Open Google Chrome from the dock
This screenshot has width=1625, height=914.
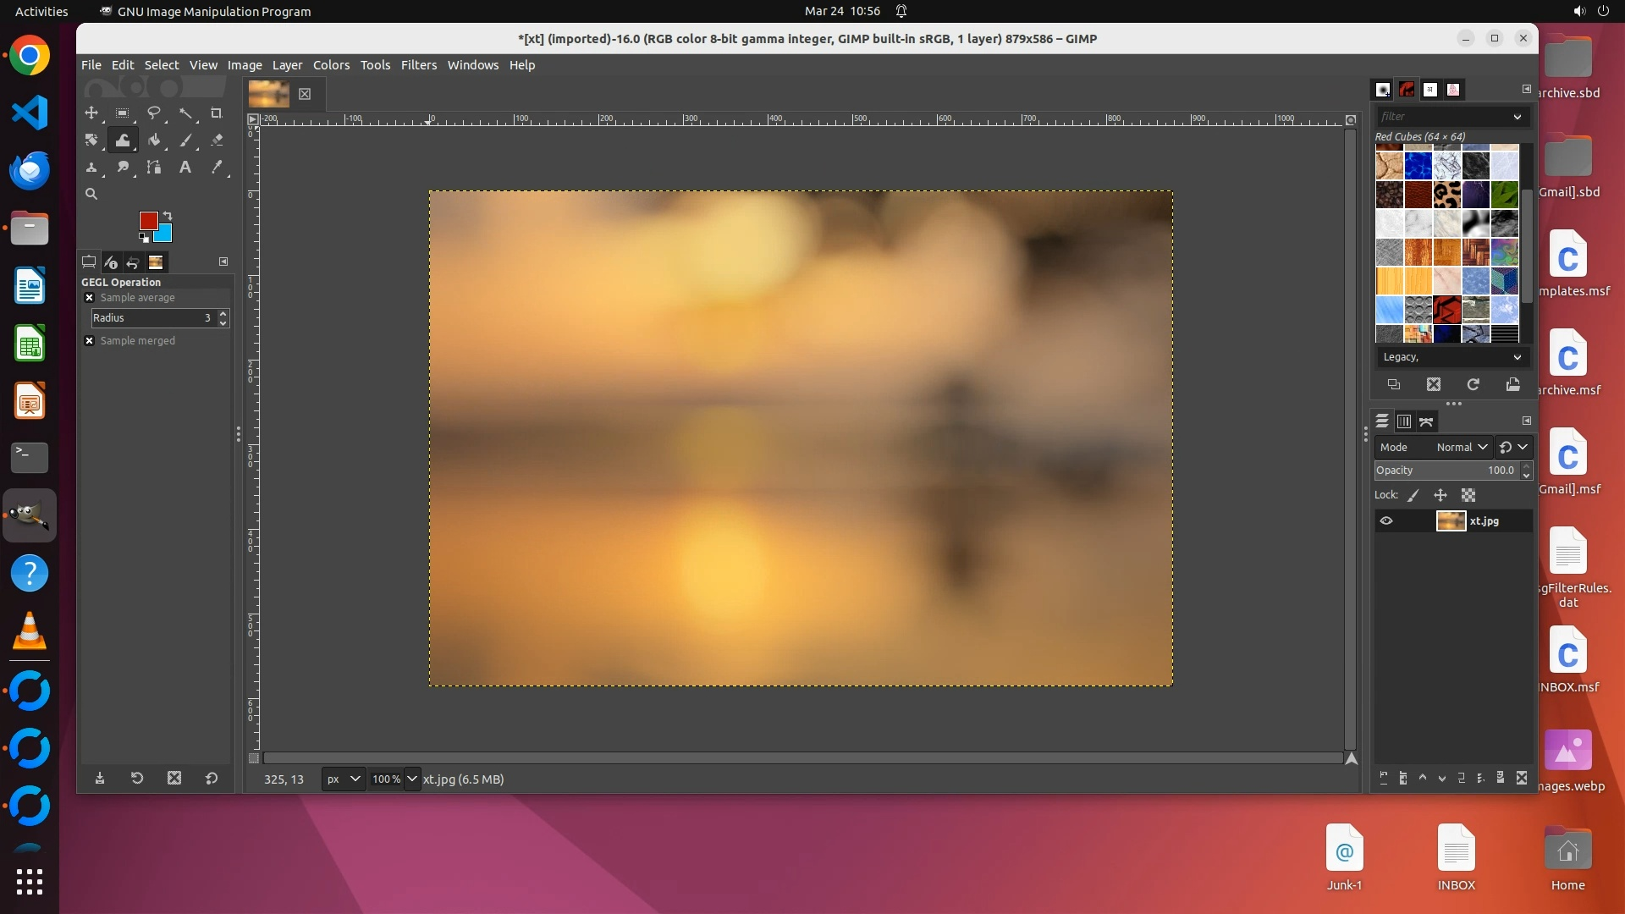[x=30, y=56]
